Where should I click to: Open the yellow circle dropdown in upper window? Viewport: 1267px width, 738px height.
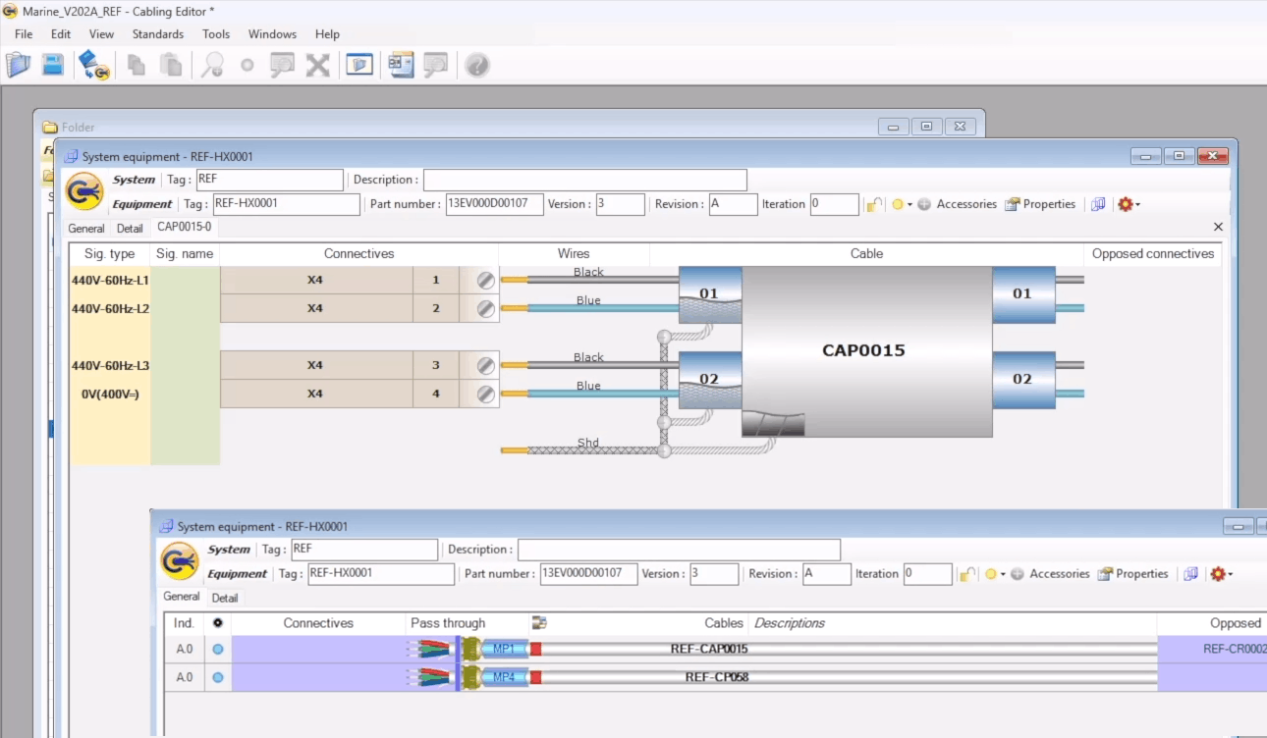901,204
